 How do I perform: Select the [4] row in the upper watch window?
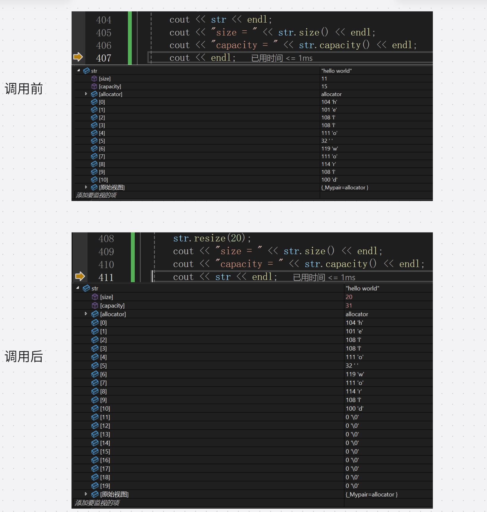coord(253,133)
